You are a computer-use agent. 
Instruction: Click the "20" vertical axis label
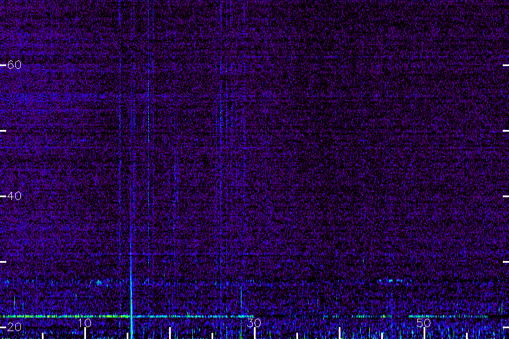14,327
